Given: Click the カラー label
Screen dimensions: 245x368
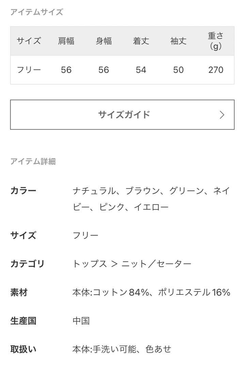Looking at the screenshot, I should 23,190.
